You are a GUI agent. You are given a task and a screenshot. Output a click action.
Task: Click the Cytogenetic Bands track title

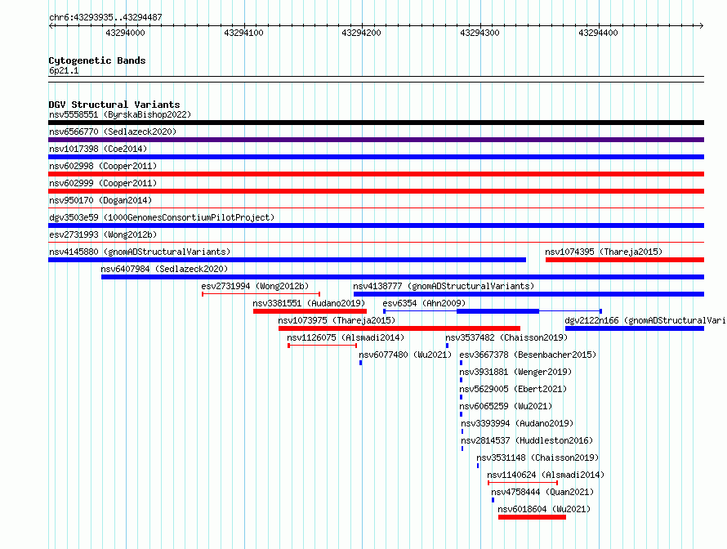click(x=97, y=60)
